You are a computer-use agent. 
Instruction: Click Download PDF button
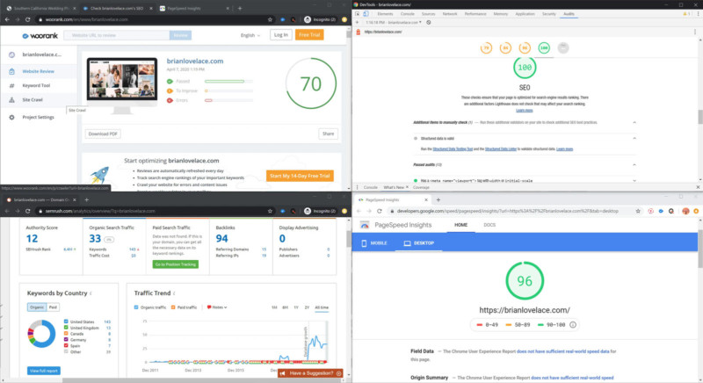pyautogui.click(x=103, y=134)
